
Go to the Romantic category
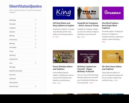(x=12, y=75)
